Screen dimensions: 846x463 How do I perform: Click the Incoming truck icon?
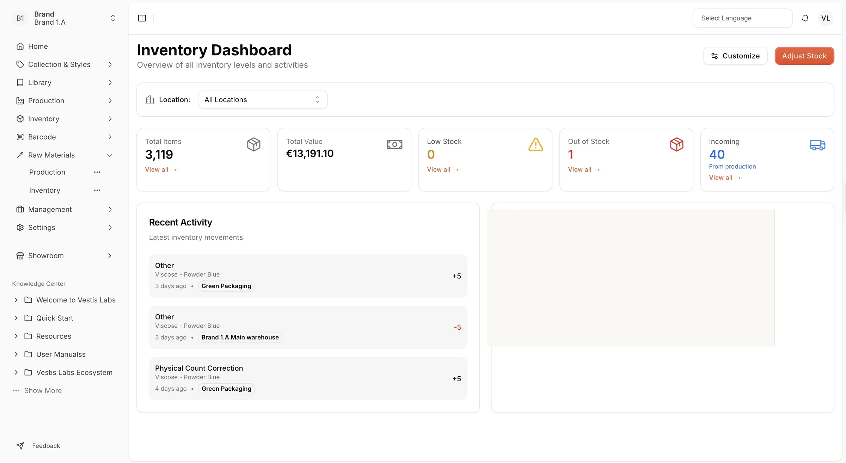[x=818, y=145]
